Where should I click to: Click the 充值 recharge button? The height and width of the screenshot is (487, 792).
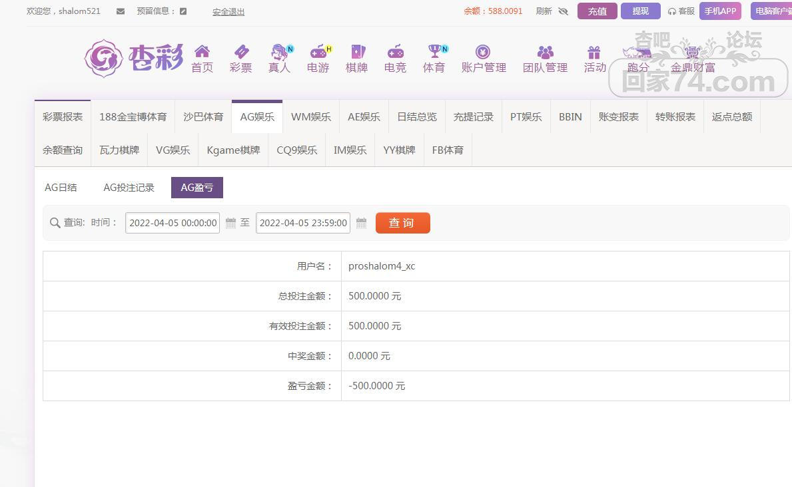(x=597, y=11)
